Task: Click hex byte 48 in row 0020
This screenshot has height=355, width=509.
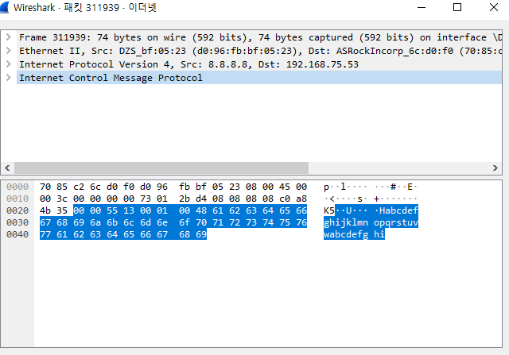Action: [x=201, y=210]
